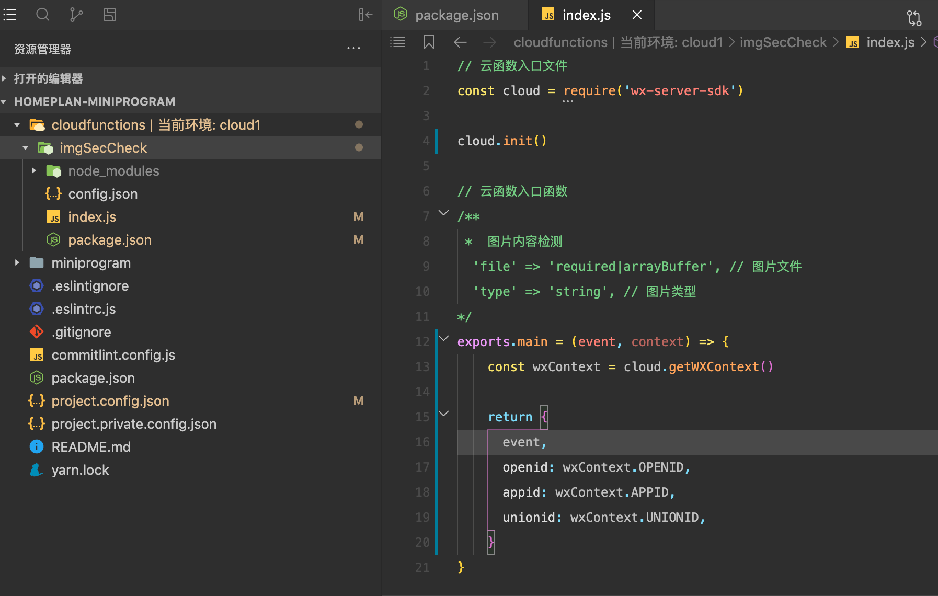Open index.js in the file tree

pyautogui.click(x=190, y=217)
